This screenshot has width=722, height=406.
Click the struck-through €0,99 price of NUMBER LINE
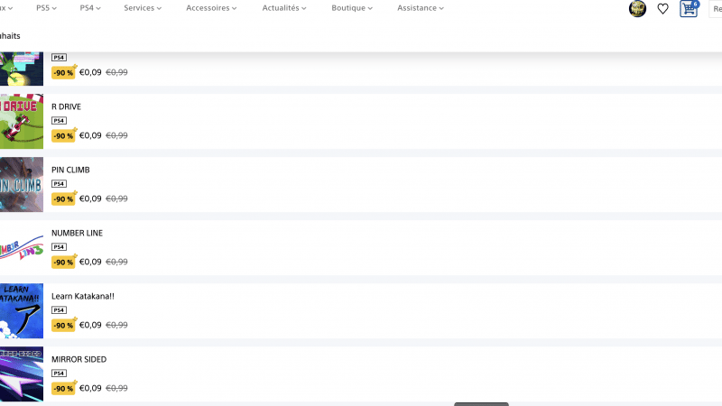116,262
